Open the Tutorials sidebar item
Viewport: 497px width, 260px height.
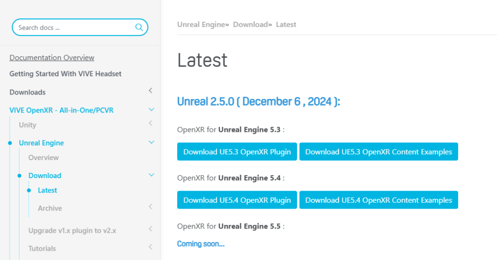42,248
